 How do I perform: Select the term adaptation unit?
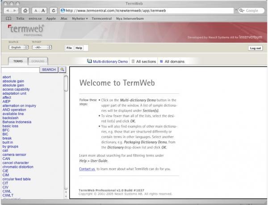(x=14, y=93)
